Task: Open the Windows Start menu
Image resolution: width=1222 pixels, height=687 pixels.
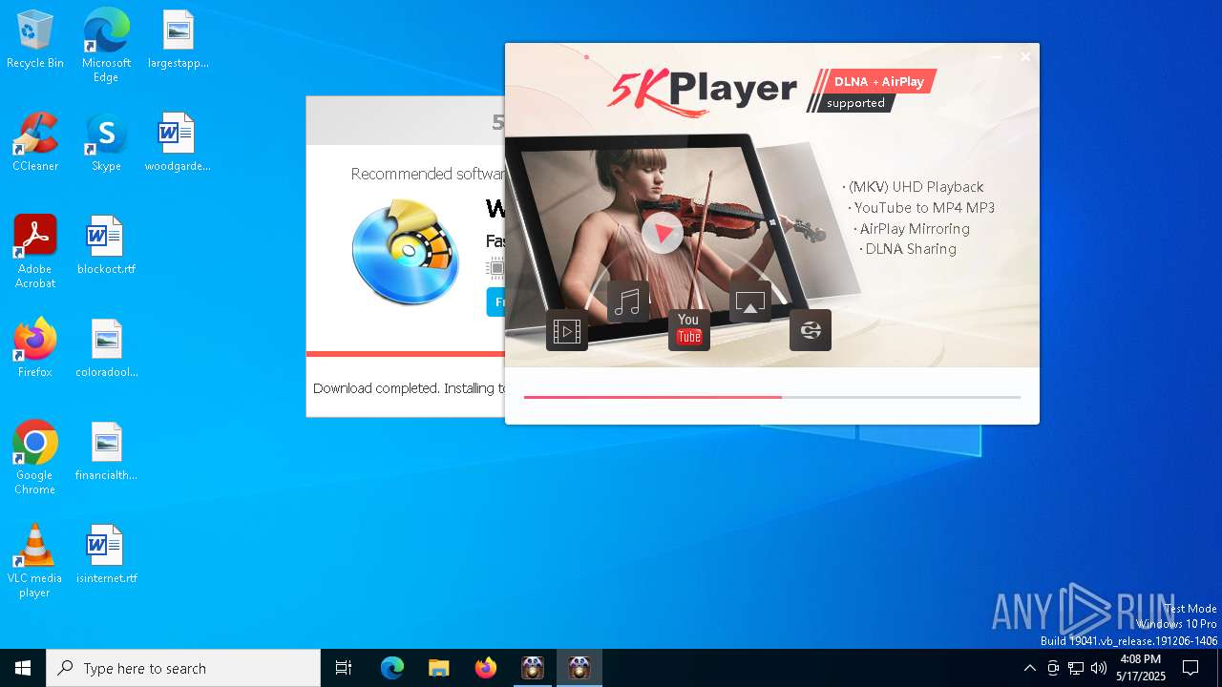Action: click(x=23, y=668)
